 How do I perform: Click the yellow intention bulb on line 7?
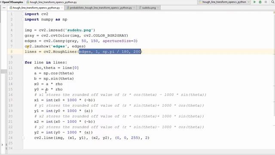(27, 46)
